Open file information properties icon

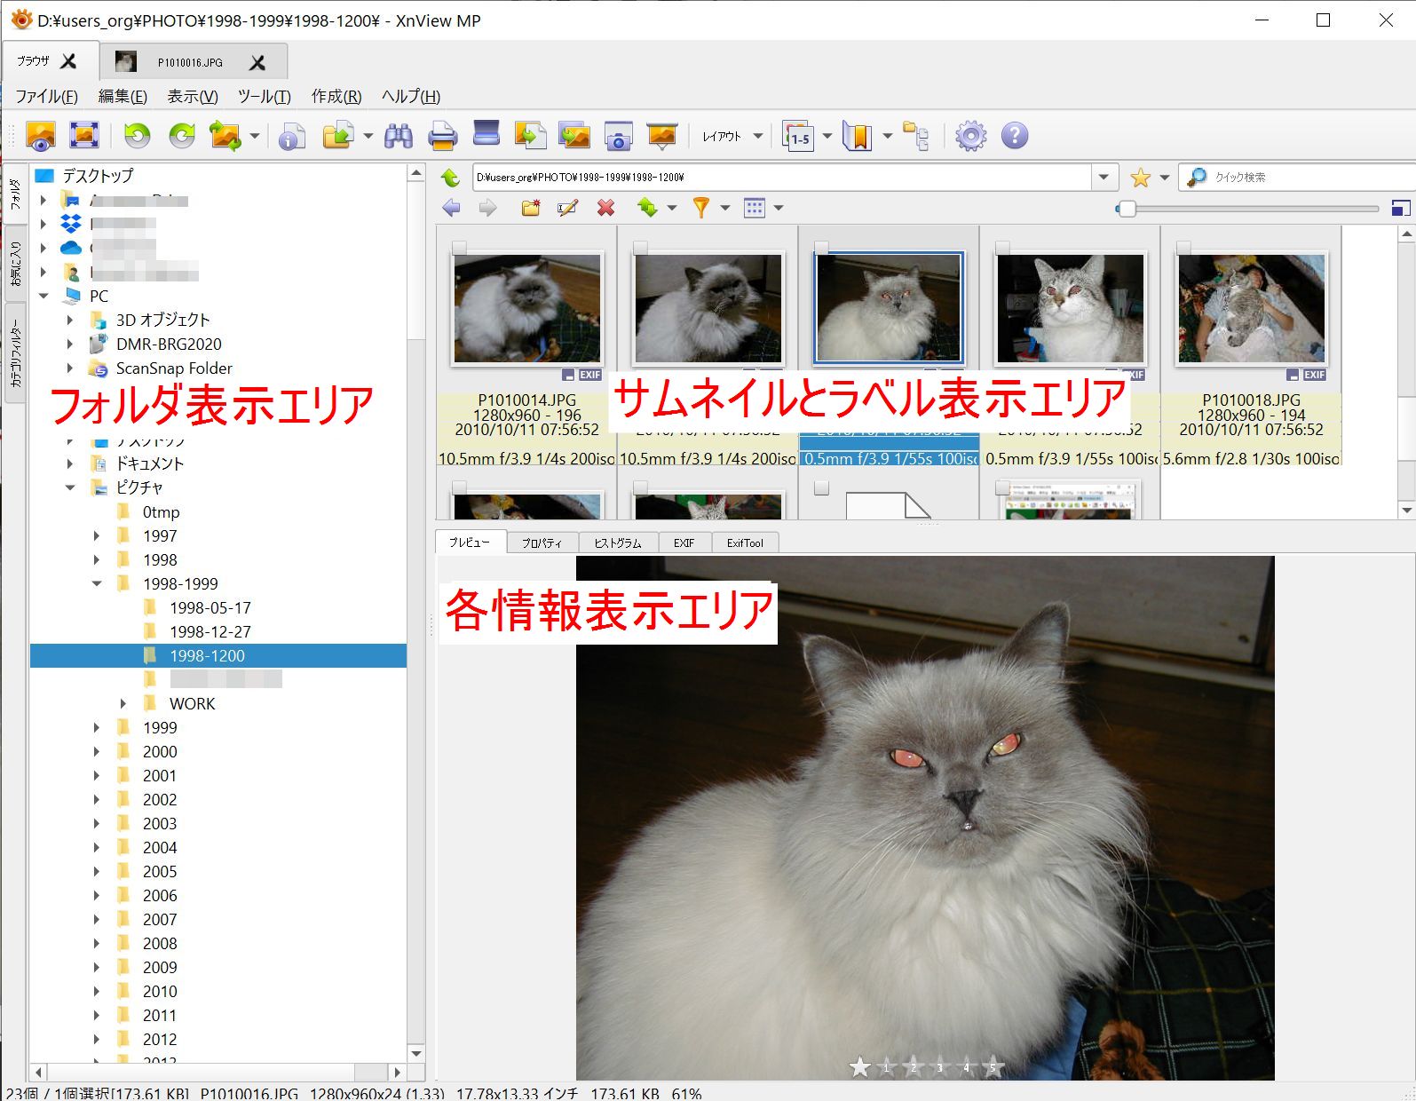pyautogui.click(x=292, y=136)
